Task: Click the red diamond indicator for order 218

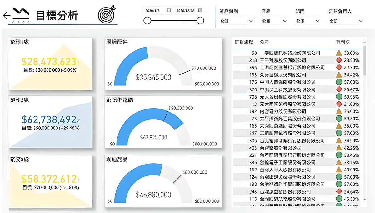Action: 339,60
